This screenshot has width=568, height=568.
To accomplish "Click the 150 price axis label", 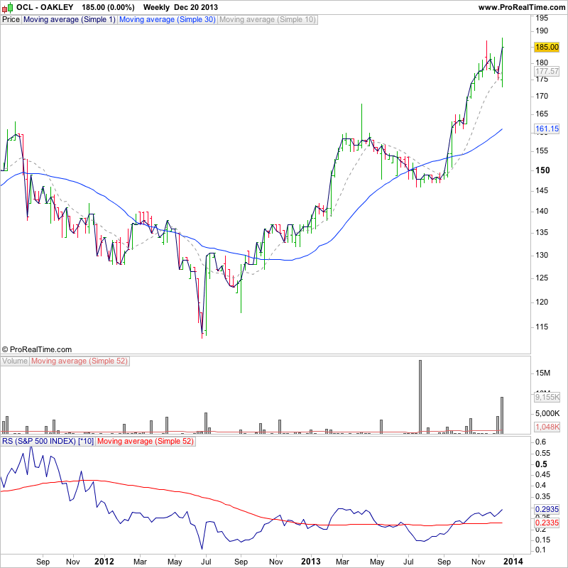I will [542, 170].
